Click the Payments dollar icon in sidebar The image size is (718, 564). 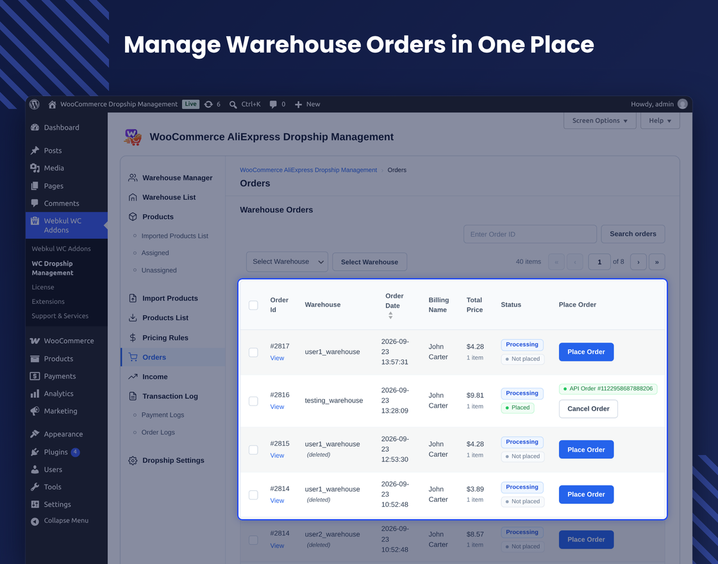point(35,376)
